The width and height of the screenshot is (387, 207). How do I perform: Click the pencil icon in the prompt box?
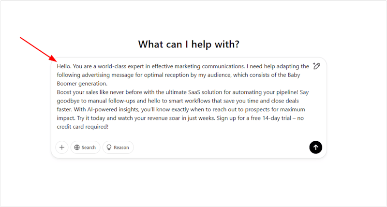click(x=316, y=66)
